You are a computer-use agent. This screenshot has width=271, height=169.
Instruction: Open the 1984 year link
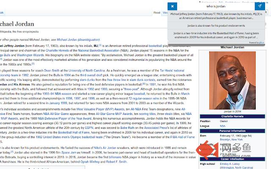click(67, 75)
